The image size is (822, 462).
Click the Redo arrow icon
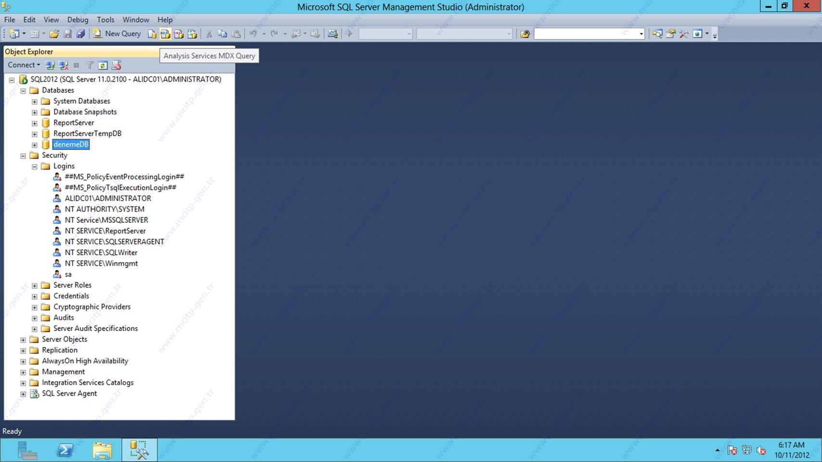coord(274,34)
